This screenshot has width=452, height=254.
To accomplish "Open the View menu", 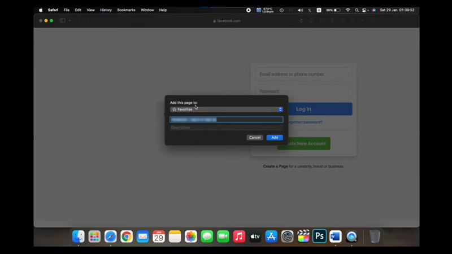I will [90, 10].
